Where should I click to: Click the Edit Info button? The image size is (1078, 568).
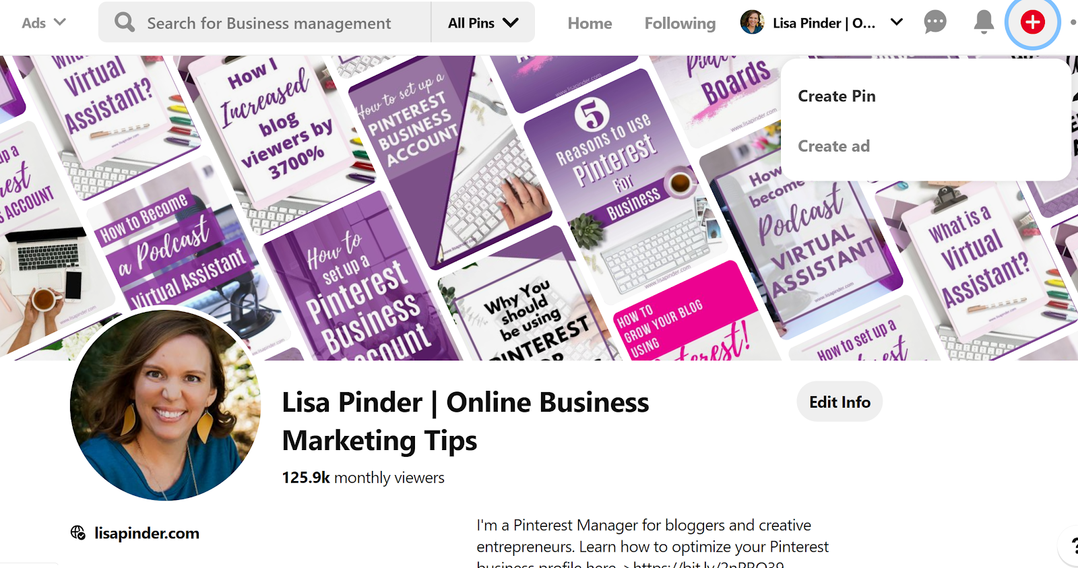[x=839, y=402]
